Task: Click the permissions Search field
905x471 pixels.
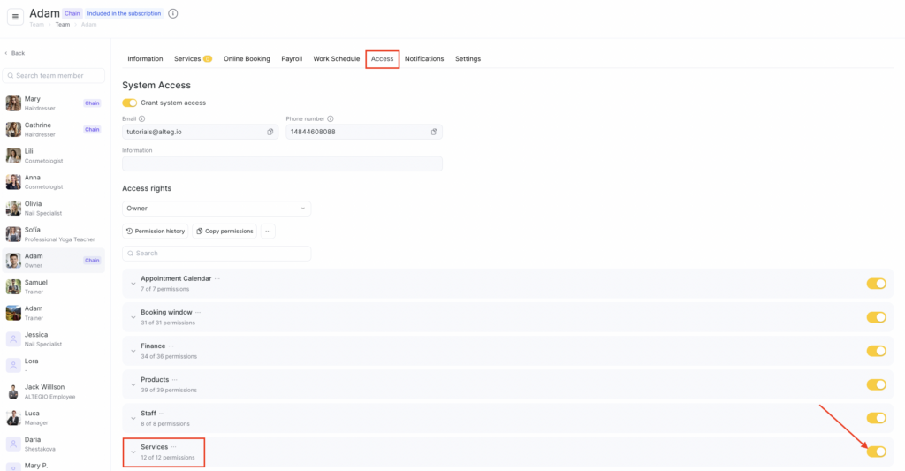Action: pos(217,254)
